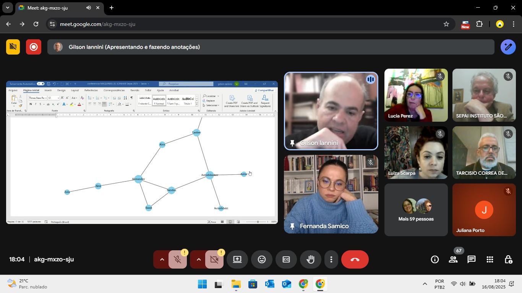Open the emoji reactions picker

[262, 259]
